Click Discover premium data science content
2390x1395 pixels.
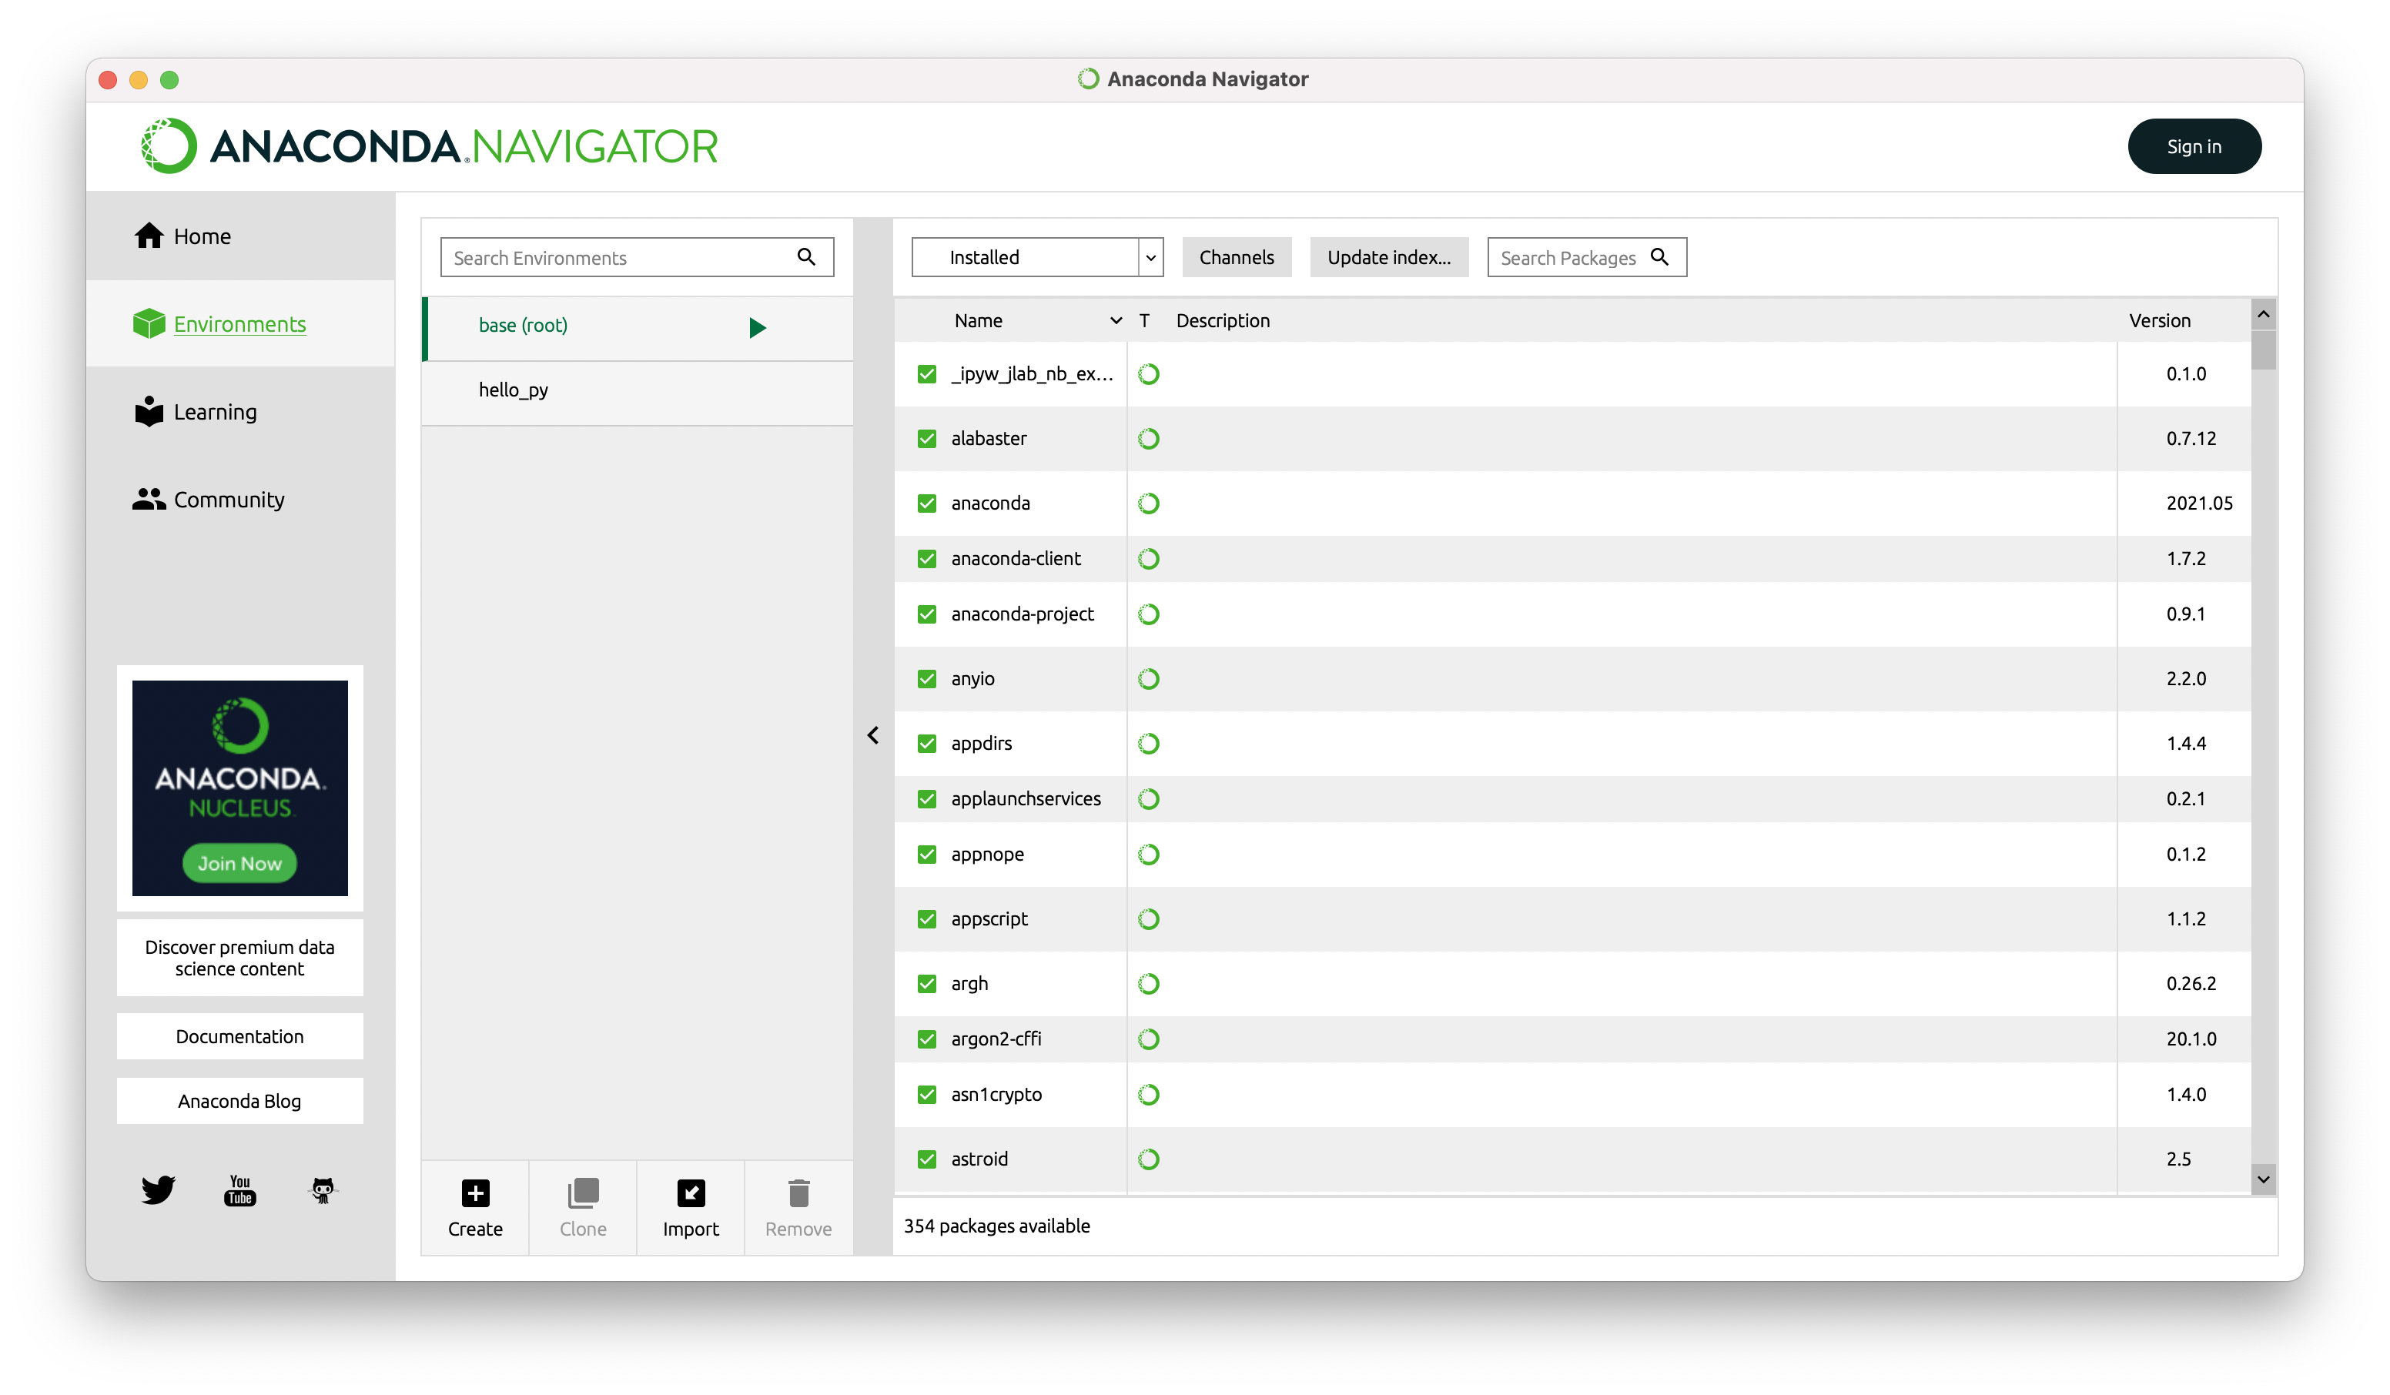pyautogui.click(x=239, y=958)
